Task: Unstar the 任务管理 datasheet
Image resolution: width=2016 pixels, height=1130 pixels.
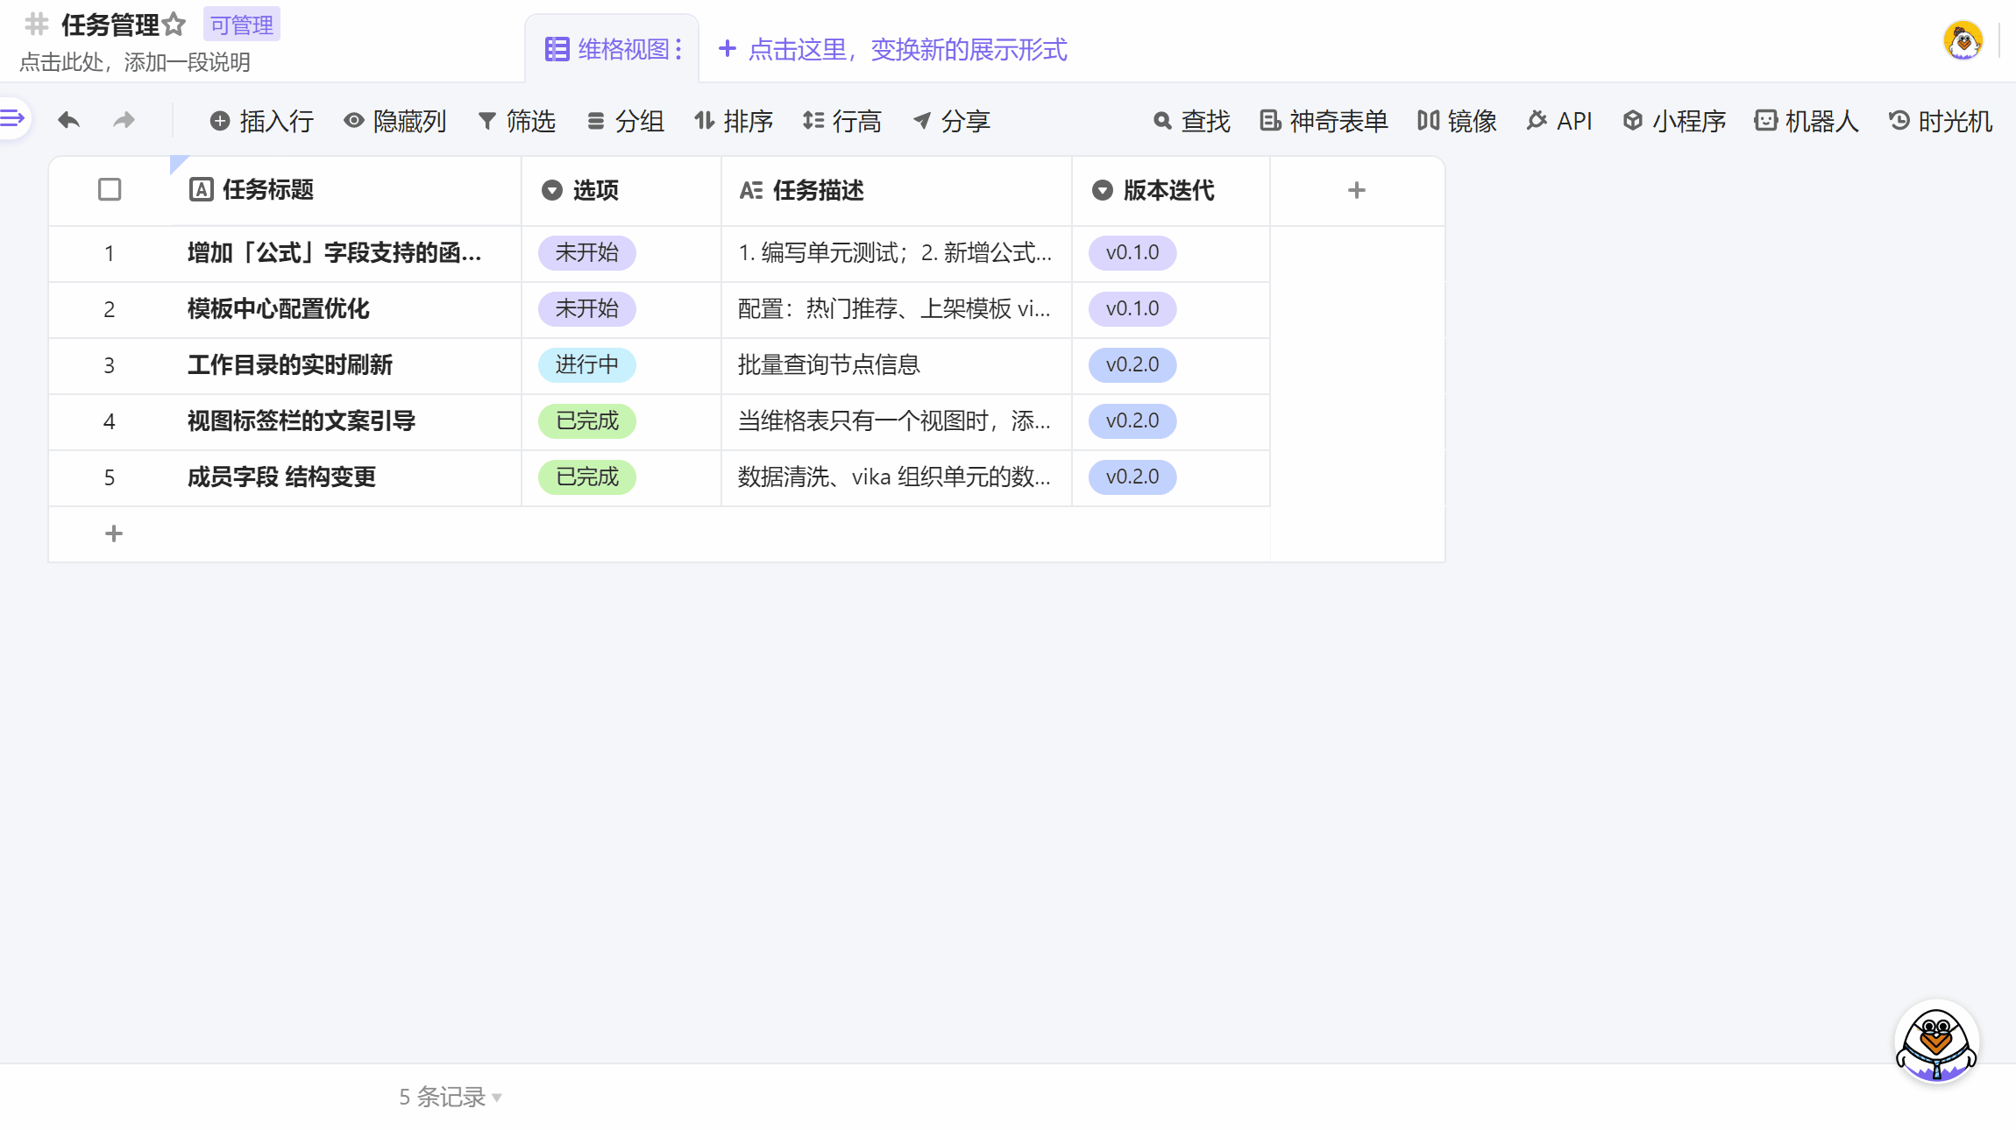Action: point(174,24)
